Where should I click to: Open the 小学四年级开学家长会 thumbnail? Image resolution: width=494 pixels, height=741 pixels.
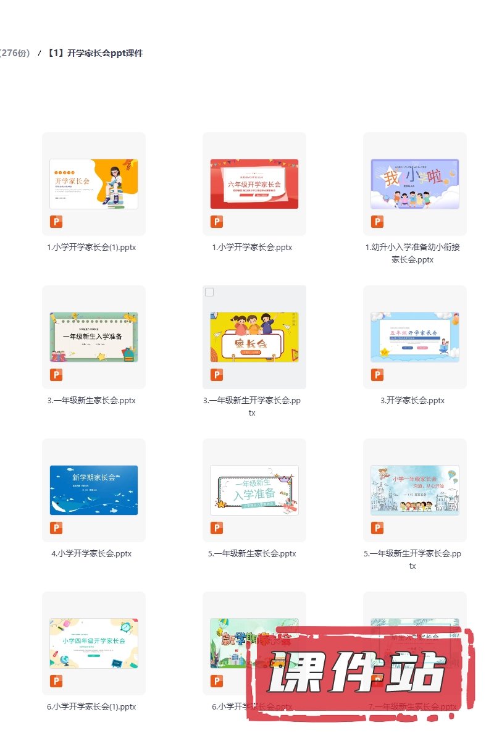(x=94, y=643)
